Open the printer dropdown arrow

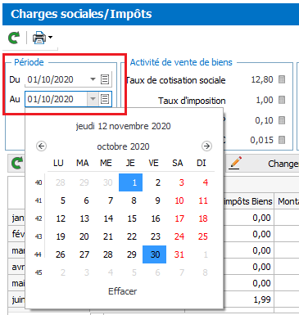pos(50,37)
